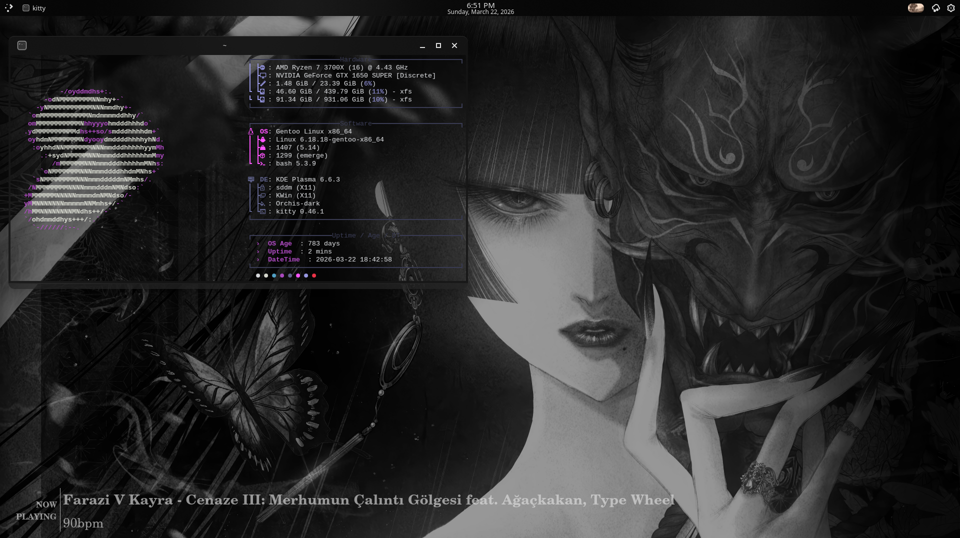960x538 pixels.
Task: Click the magenta color dot in the palette
Action: tap(298, 275)
